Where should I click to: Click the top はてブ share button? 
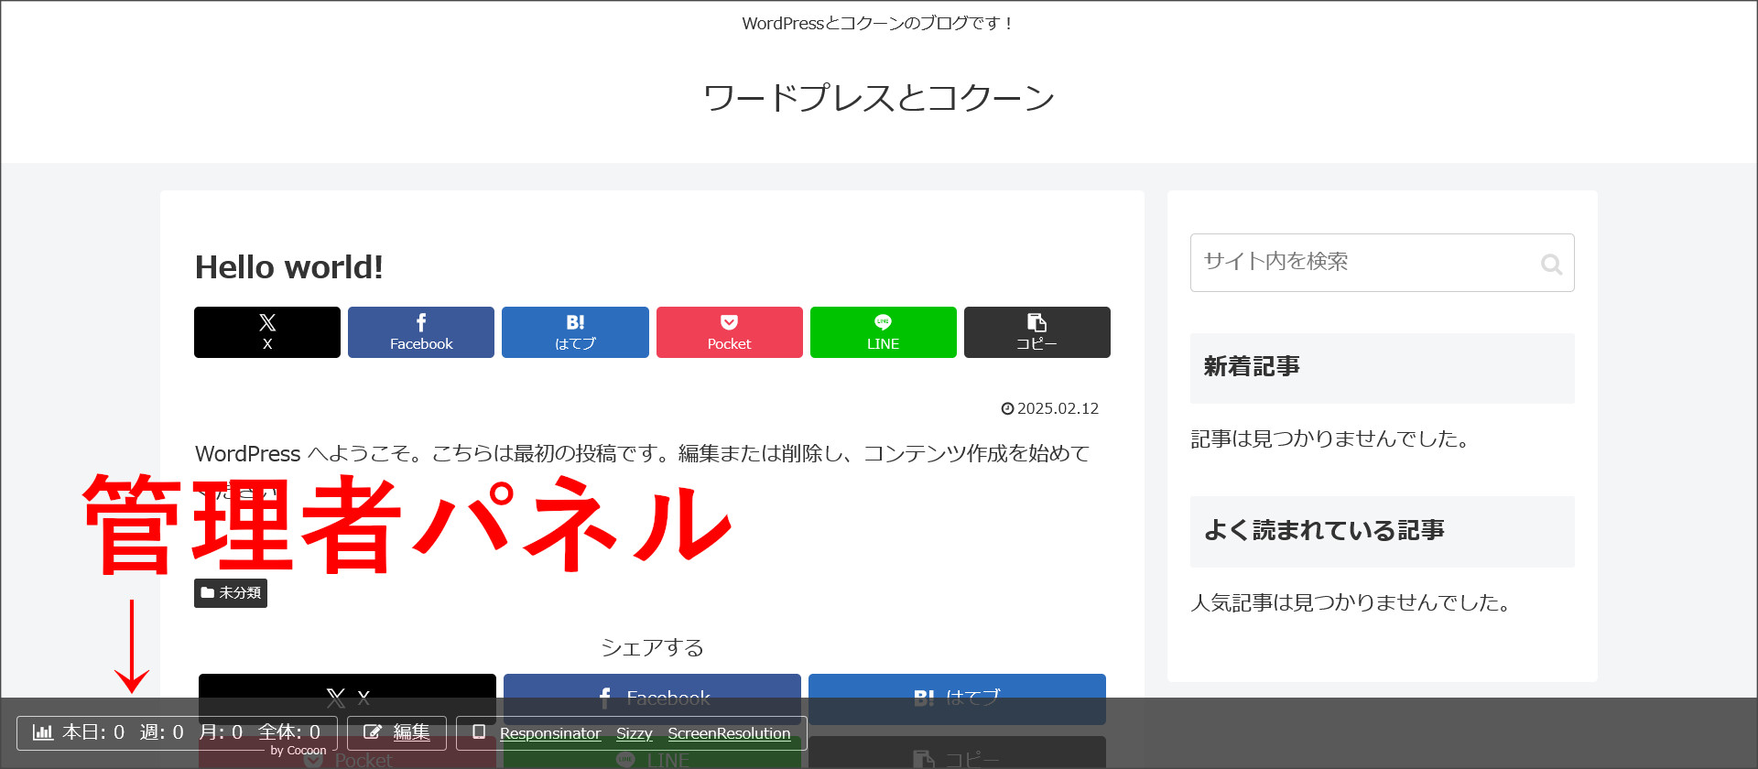click(x=575, y=332)
